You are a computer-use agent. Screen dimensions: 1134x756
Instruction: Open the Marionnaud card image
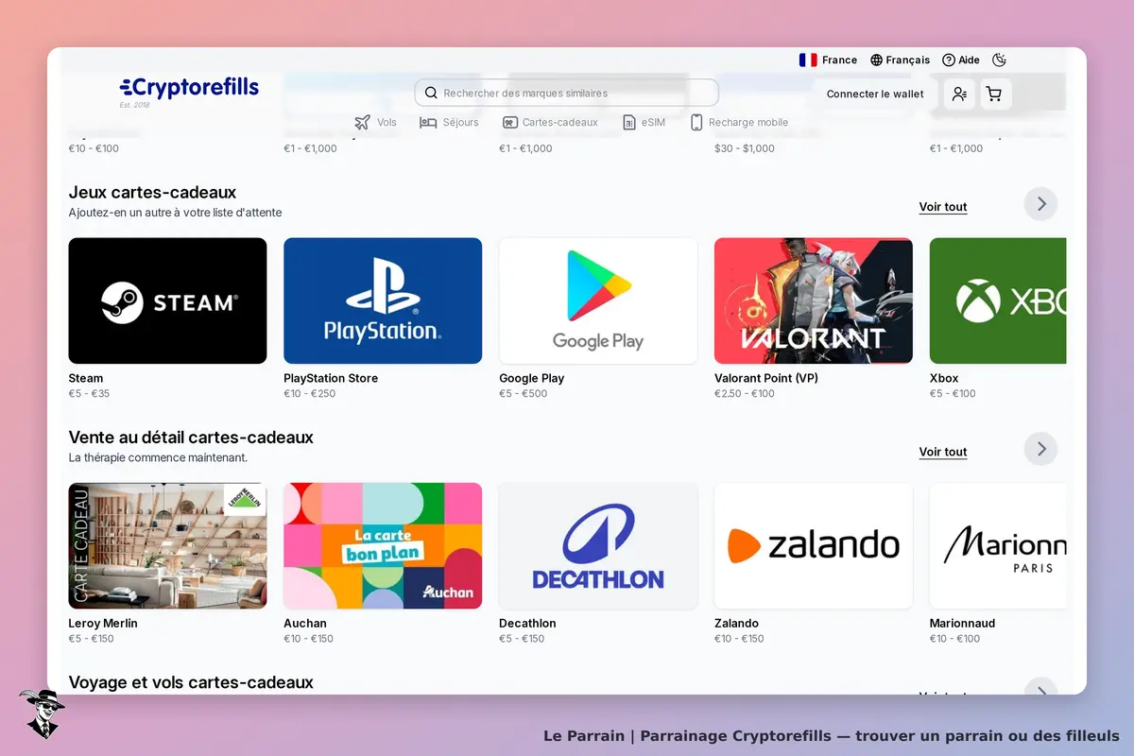(x=998, y=546)
